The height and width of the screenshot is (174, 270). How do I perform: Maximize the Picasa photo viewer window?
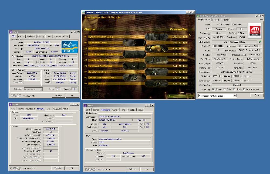(190, 12)
